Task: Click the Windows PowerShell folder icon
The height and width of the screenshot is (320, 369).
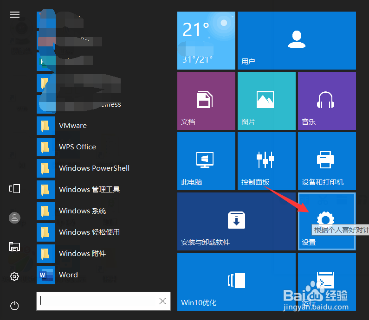Action: click(x=46, y=168)
